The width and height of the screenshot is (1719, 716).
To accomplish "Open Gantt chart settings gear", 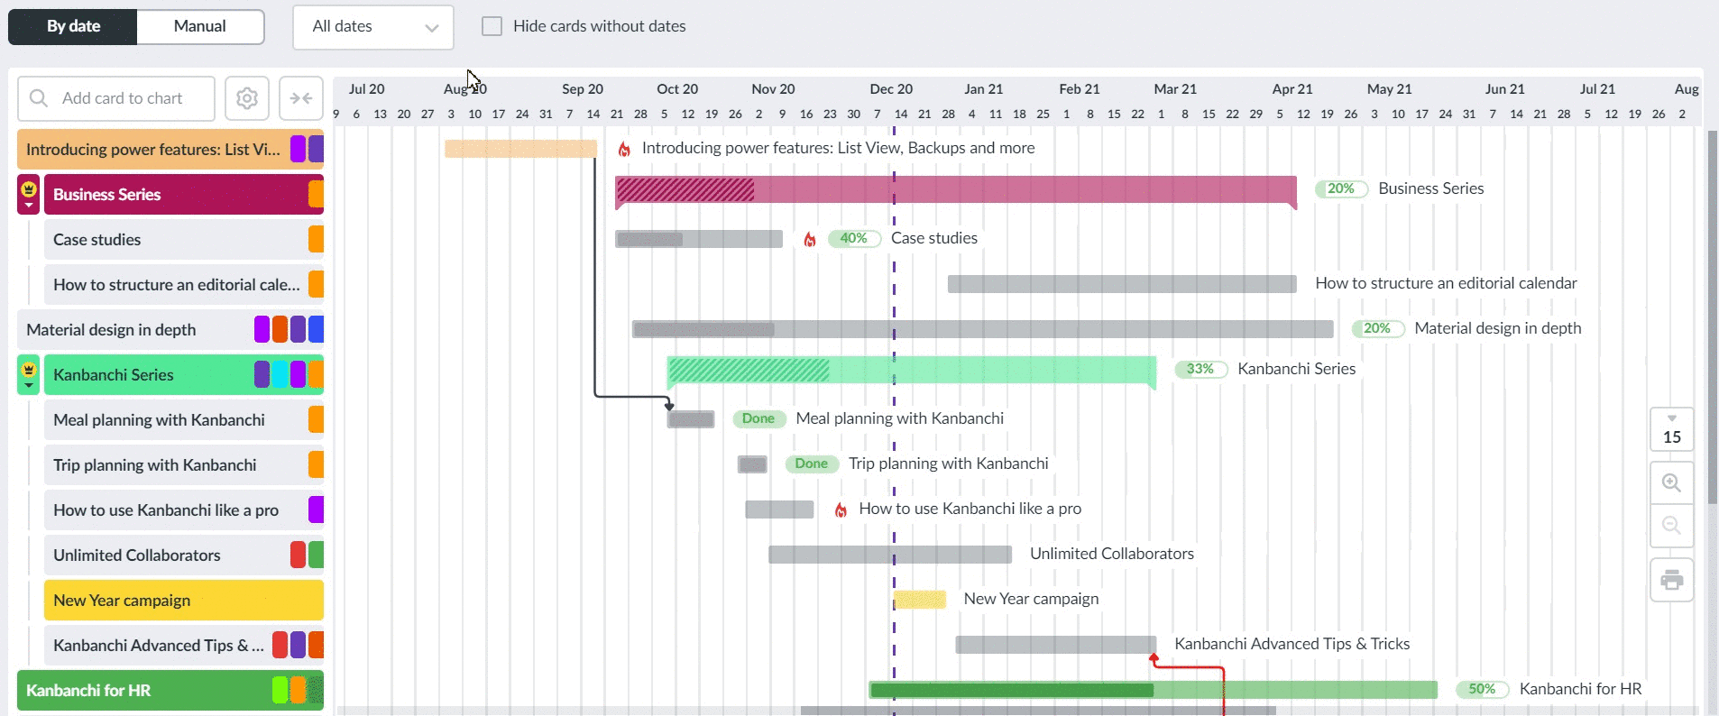I will (x=247, y=98).
